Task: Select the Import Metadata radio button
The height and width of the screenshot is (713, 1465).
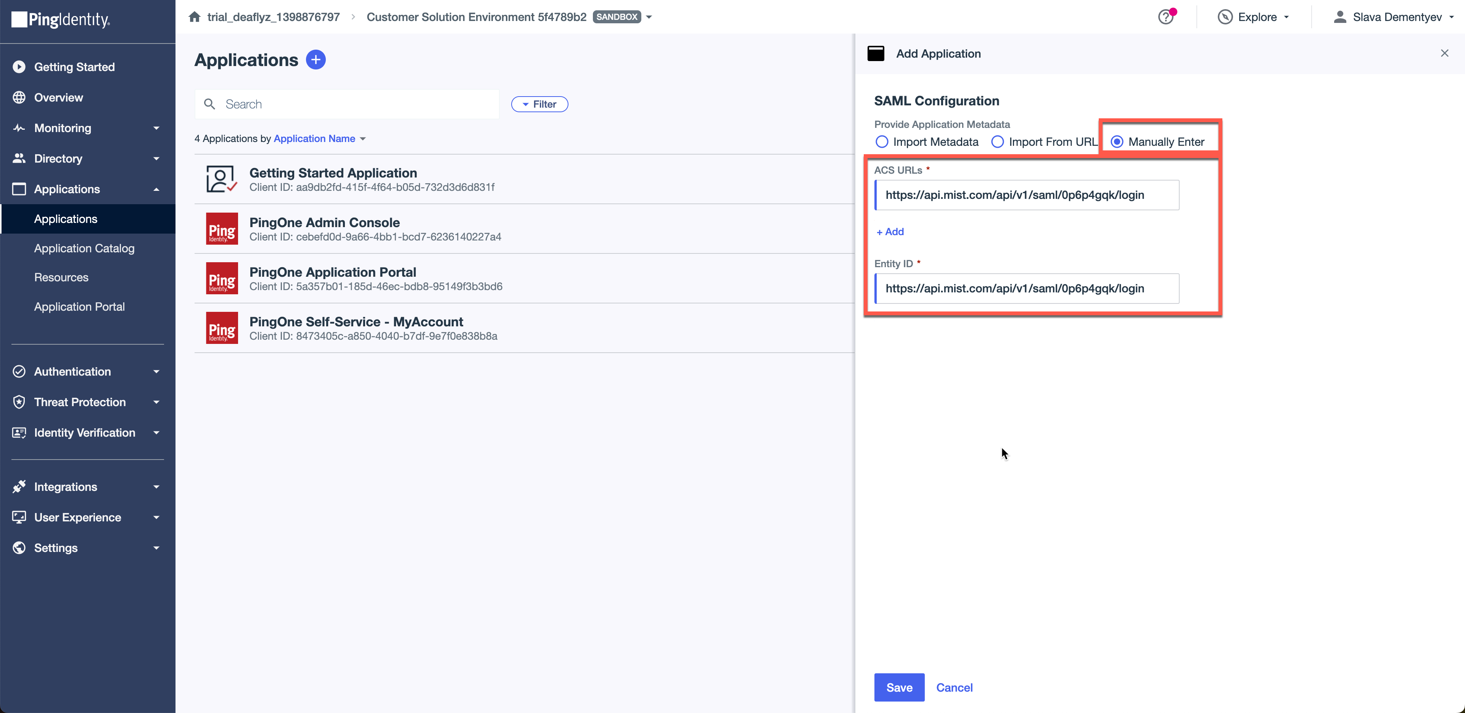Action: click(x=882, y=142)
